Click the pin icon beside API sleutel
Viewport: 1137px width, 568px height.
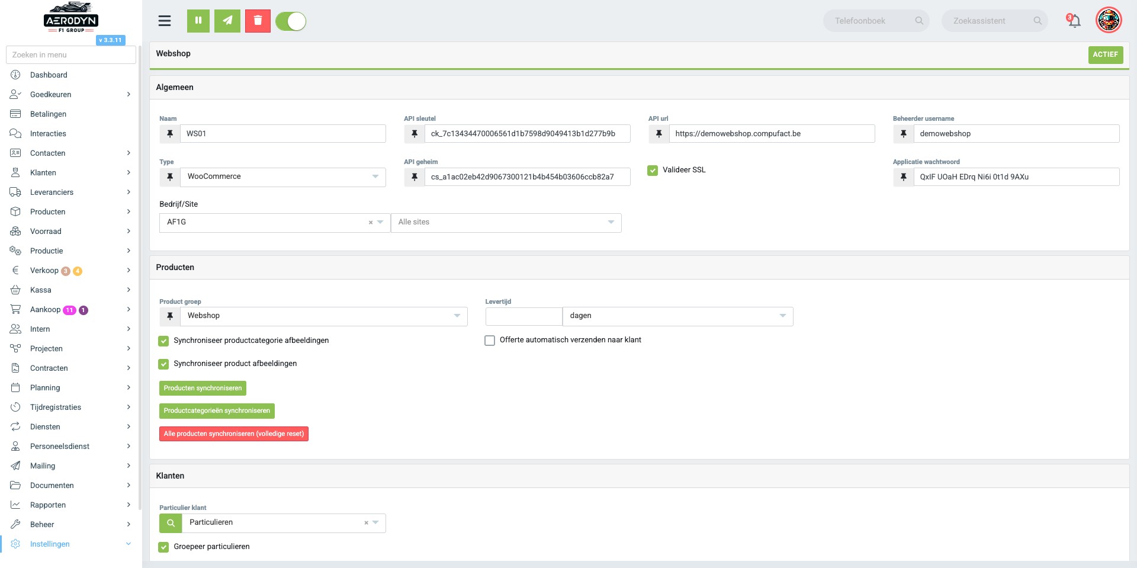click(x=415, y=134)
